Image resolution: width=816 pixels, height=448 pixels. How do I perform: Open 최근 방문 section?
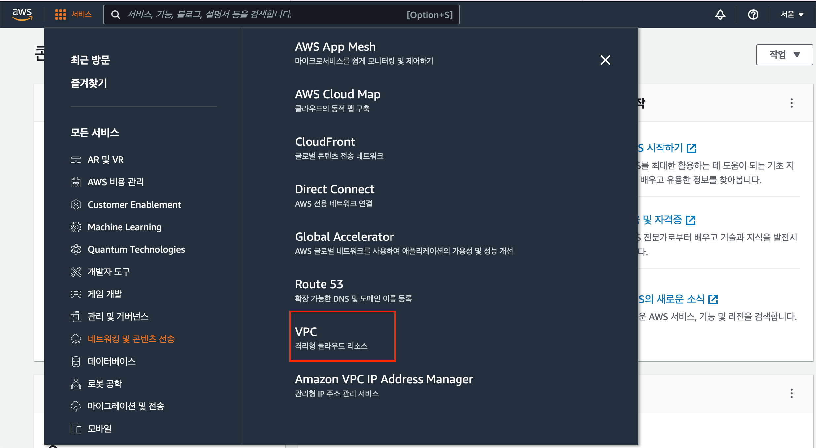[x=90, y=60]
